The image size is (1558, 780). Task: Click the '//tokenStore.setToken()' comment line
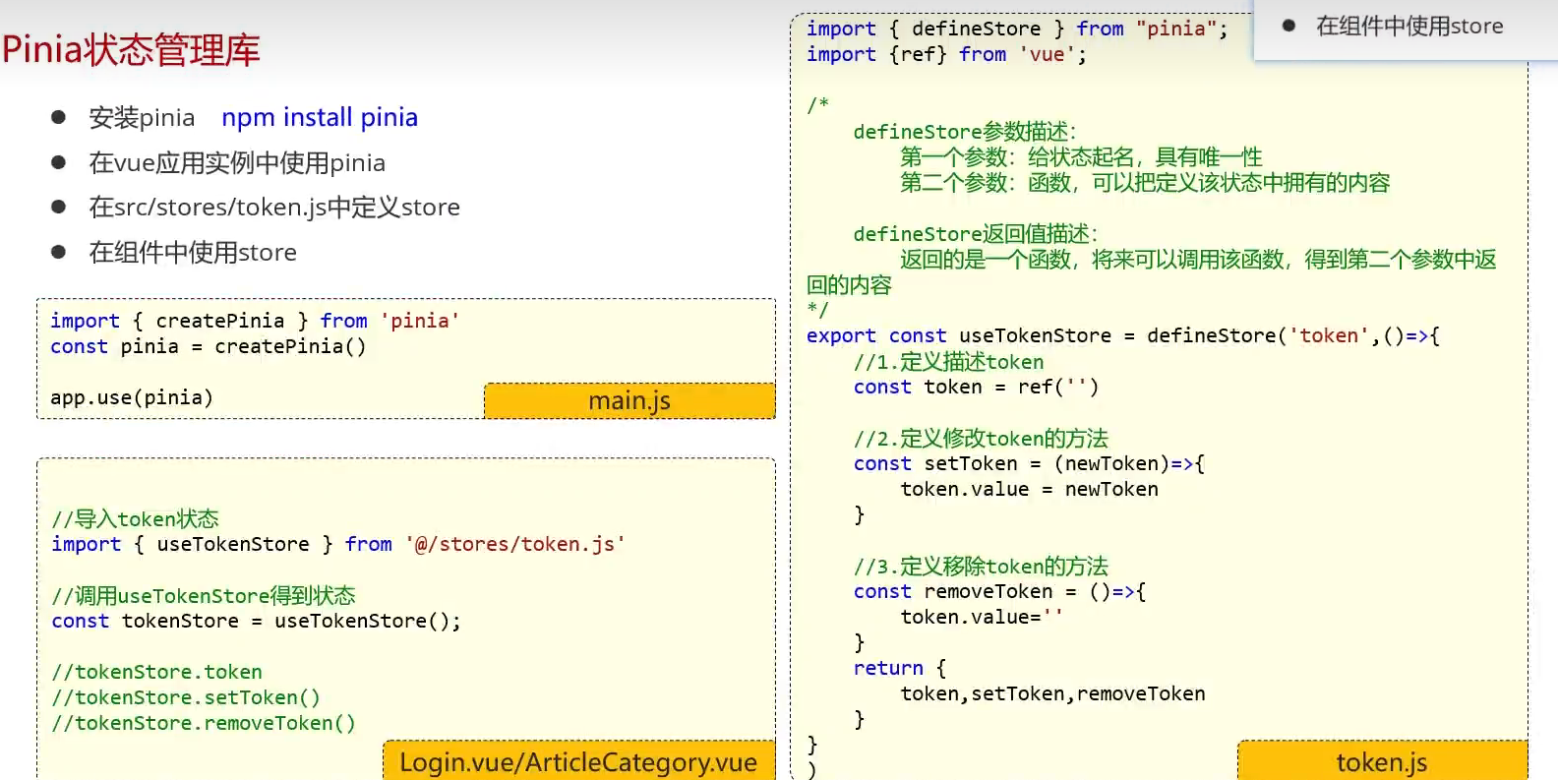(186, 697)
